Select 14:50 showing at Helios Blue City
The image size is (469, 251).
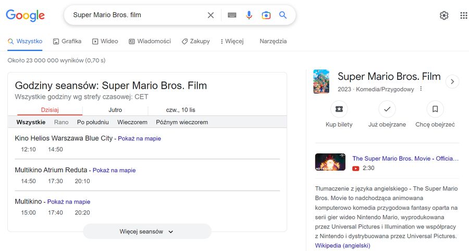coord(56,149)
